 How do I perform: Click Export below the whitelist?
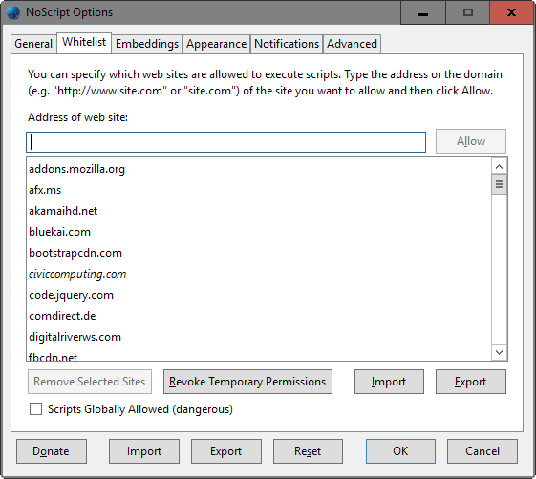pos(471,382)
